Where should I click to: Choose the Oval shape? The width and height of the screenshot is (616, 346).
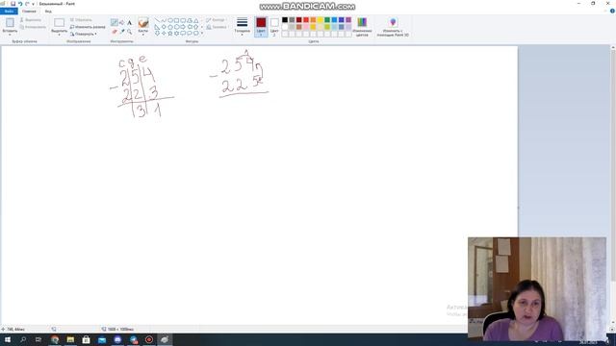pyautogui.click(x=170, y=20)
